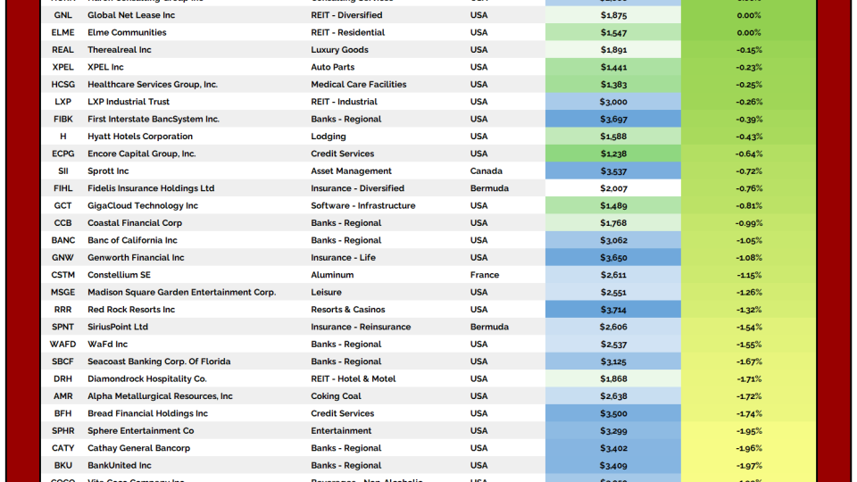Select the Hyatt Hotels Corporation name cell
The image size is (857, 482).
139,137
